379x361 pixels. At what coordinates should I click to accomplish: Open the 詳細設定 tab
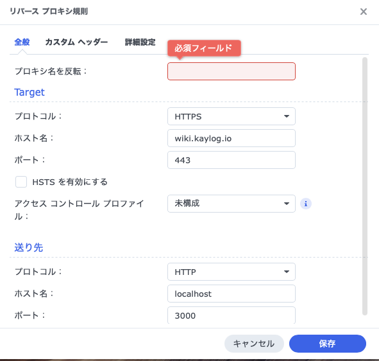click(140, 42)
